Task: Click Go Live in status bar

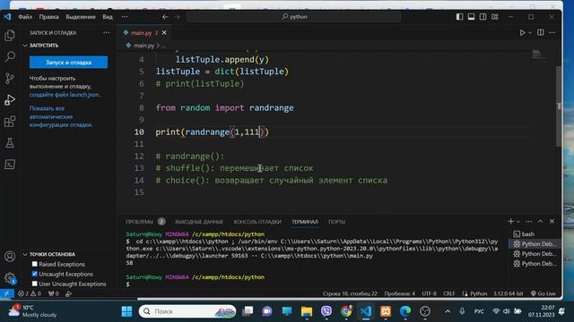Action: tap(544, 293)
